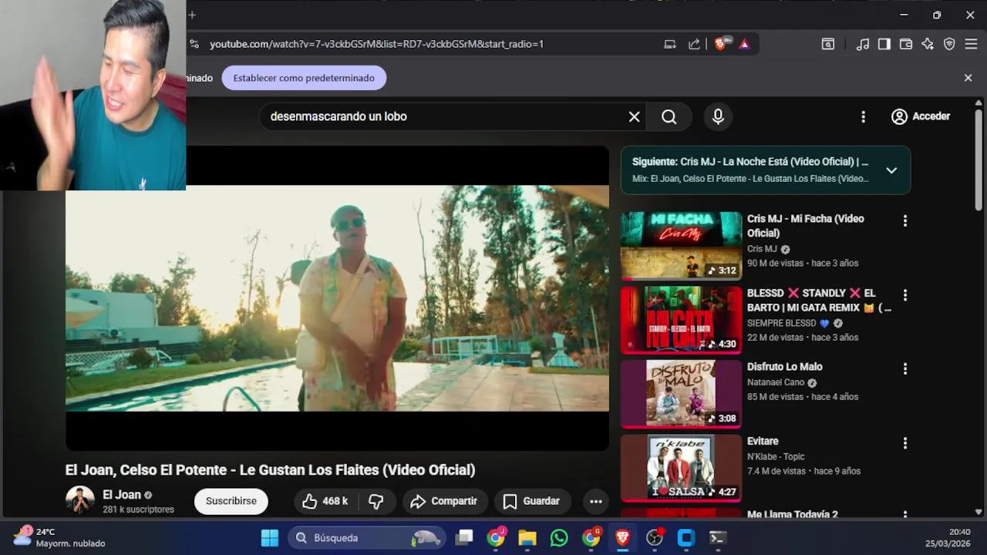
Task: Open a new tab with plus button
Action: 192,15
